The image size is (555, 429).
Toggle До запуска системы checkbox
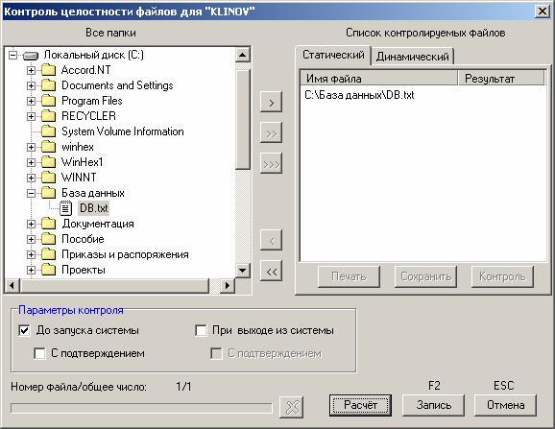pyautogui.click(x=24, y=331)
